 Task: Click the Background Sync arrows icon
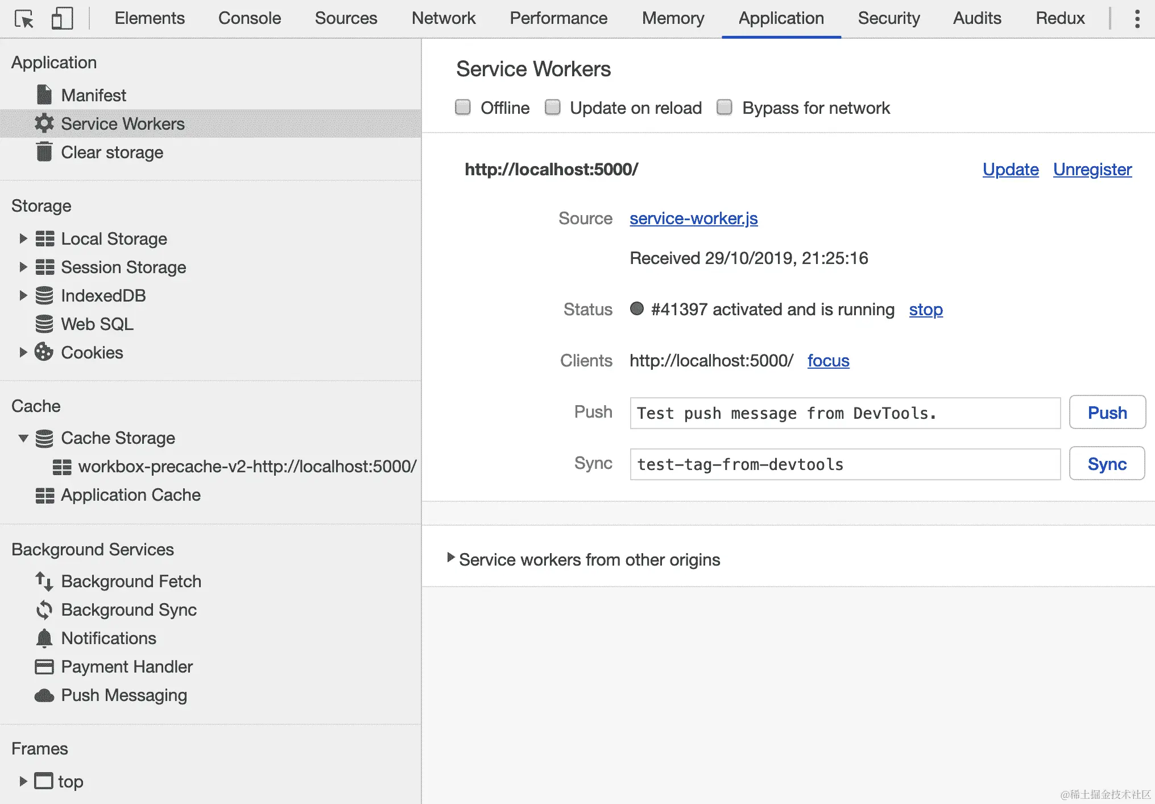point(44,610)
